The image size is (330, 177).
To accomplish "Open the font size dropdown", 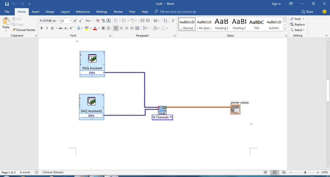I will point(70,21).
